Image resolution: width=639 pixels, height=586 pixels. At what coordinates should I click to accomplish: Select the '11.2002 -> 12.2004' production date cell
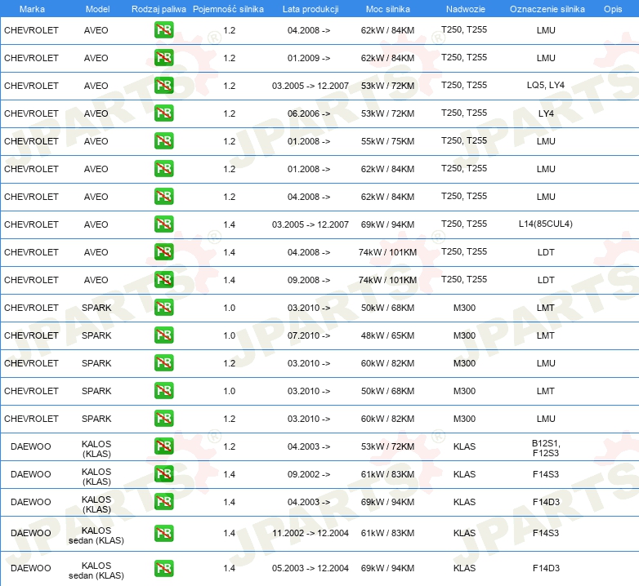click(x=311, y=533)
